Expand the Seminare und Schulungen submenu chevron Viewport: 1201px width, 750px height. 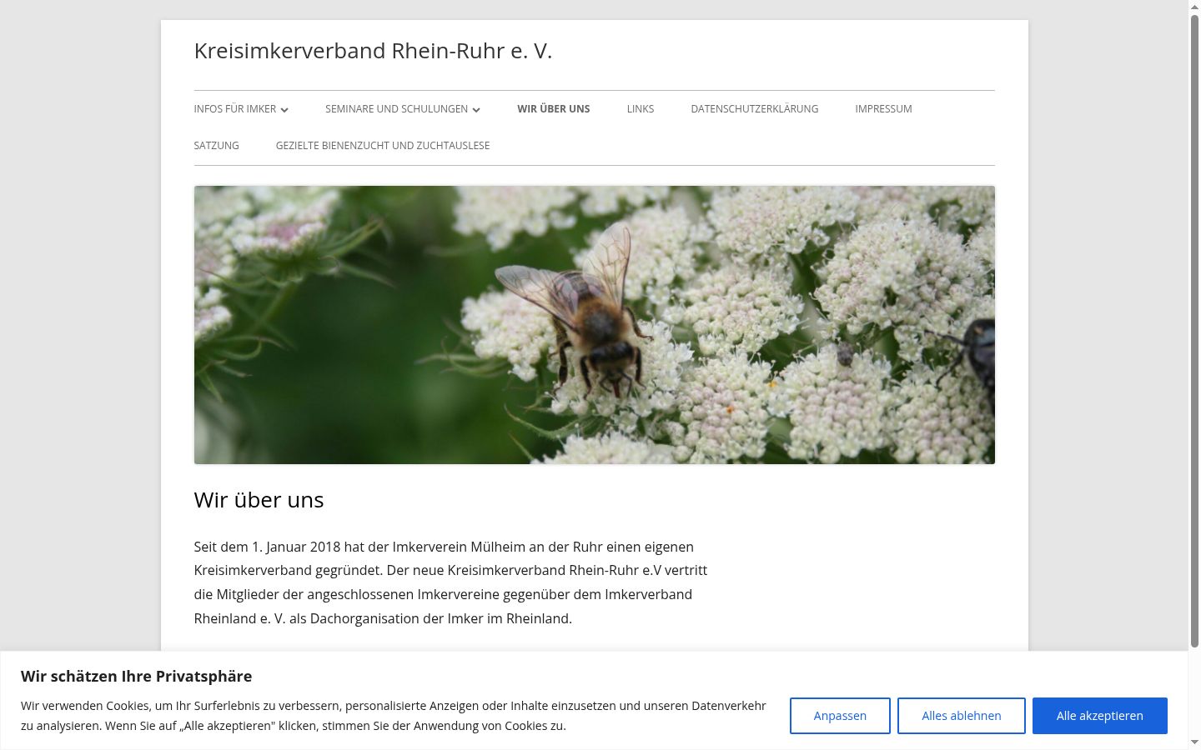point(476,110)
